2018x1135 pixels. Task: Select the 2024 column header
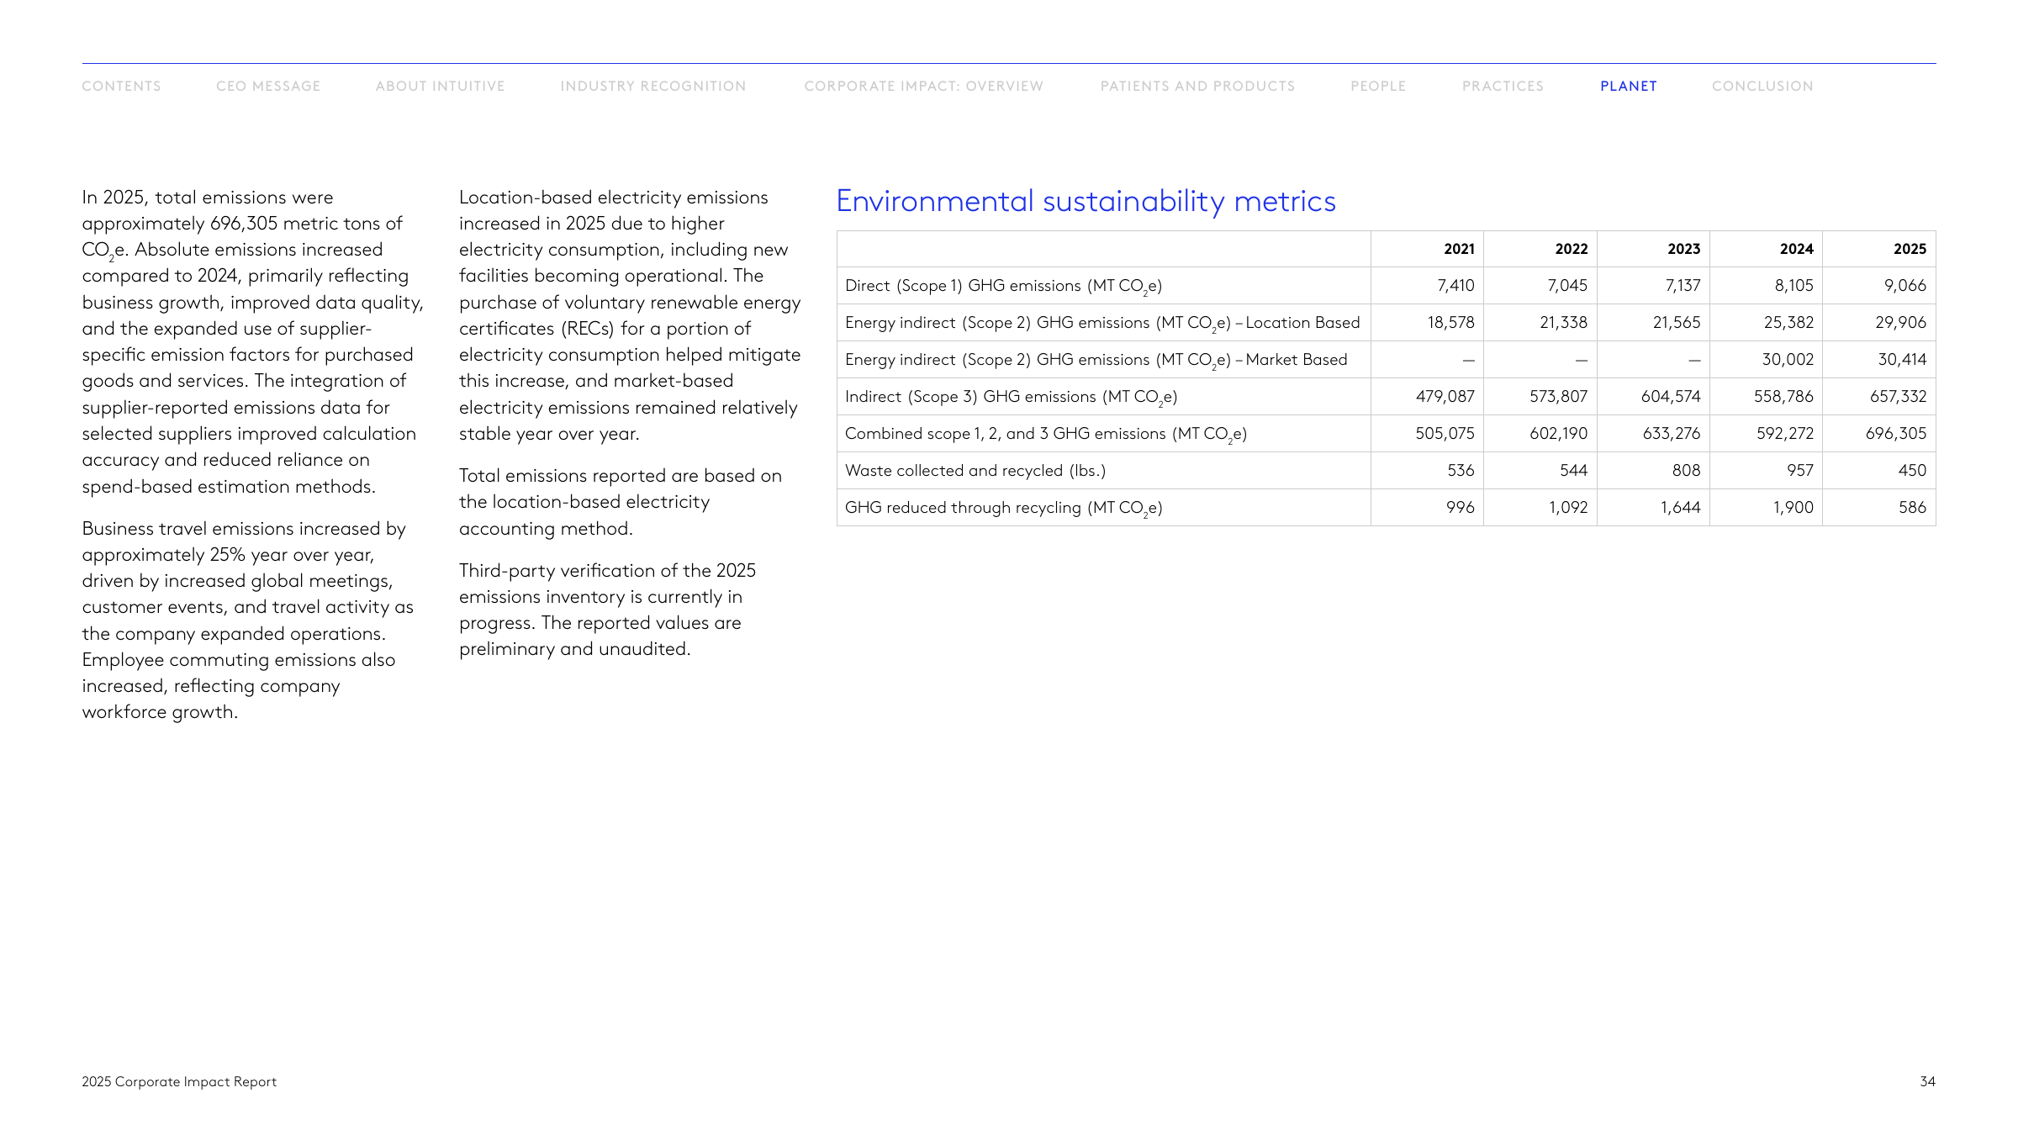1796,249
